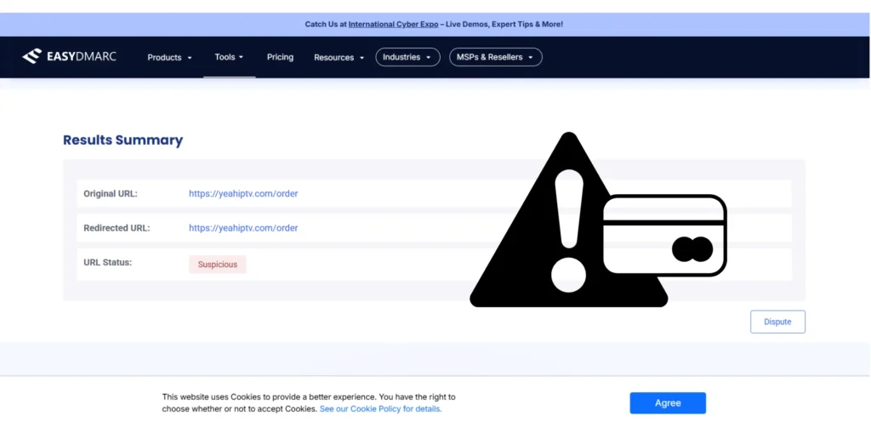The height and width of the screenshot is (439, 871).
Task: Expand the Products dropdown menu
Action: click(x=169, y=58)
